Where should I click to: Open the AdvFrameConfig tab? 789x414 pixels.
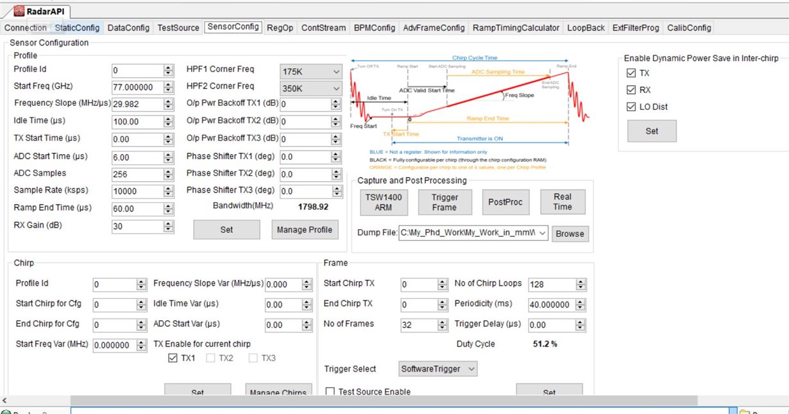click(434, 28)
